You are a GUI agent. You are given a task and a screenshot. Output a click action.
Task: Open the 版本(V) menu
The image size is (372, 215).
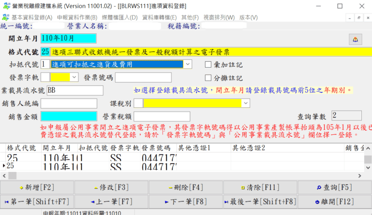click(248, 17)
